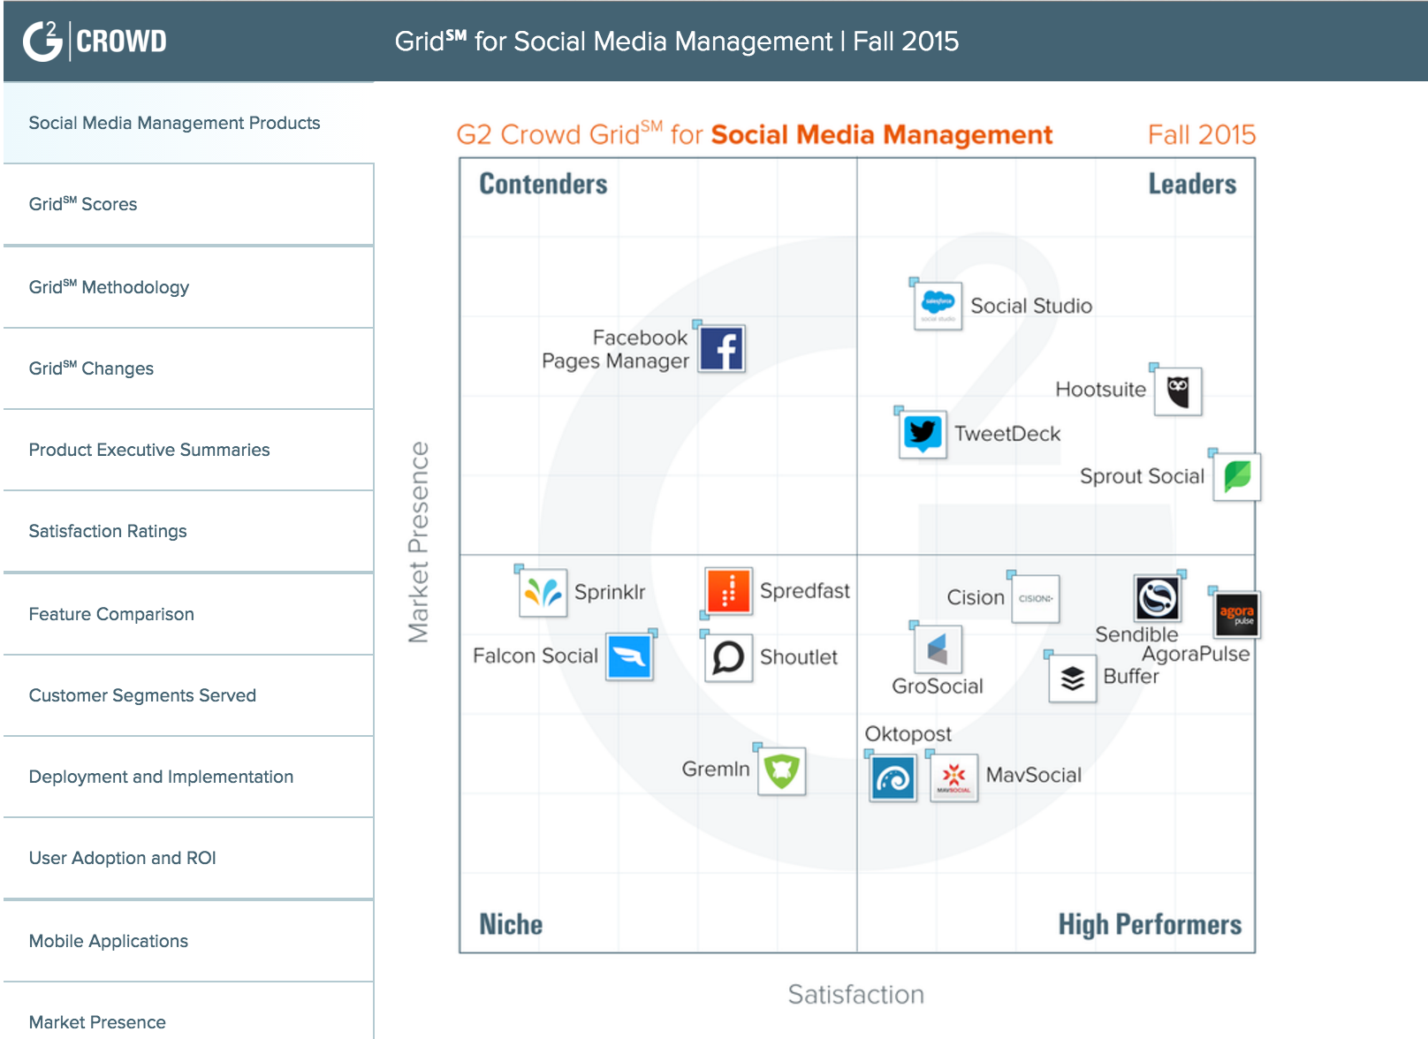Select the orange Spredfast icon
Viewport: 1428px width, 1039px height.
pyautogui.click(x=729, y=591)
